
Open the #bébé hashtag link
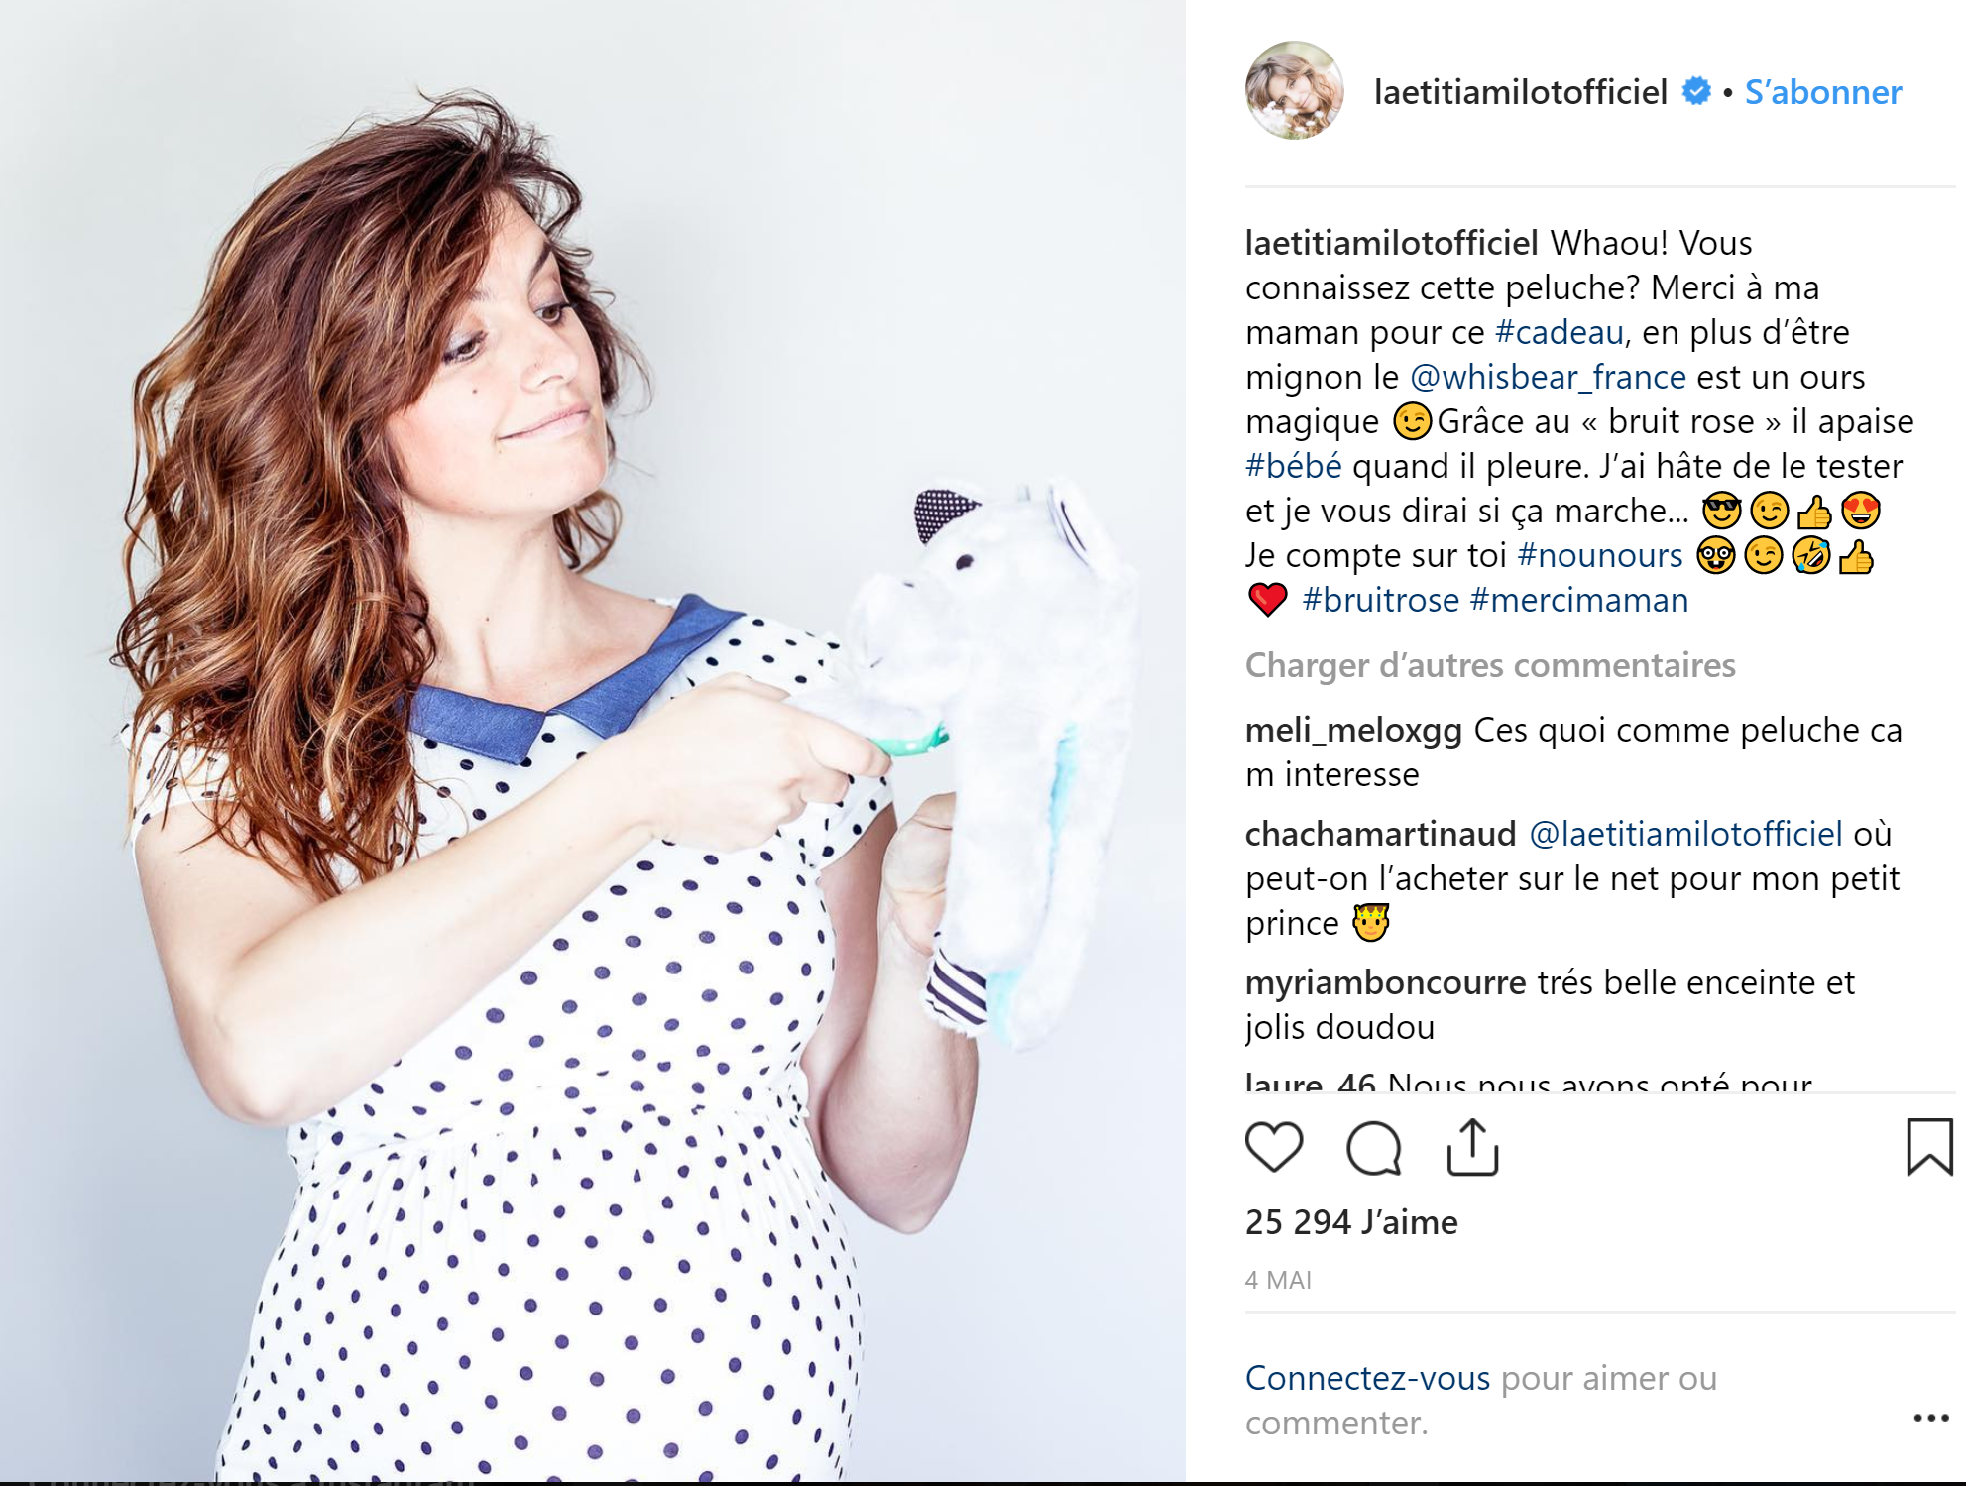(1294, 466)
